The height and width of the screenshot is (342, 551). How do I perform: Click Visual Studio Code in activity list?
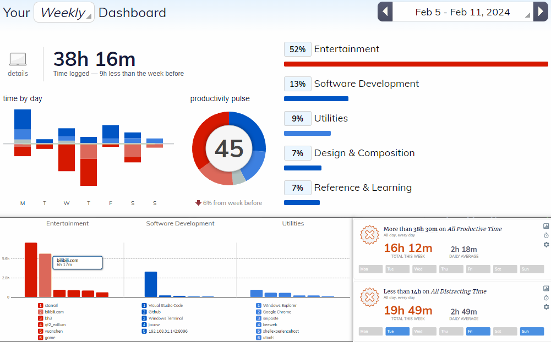coord(165,305)
